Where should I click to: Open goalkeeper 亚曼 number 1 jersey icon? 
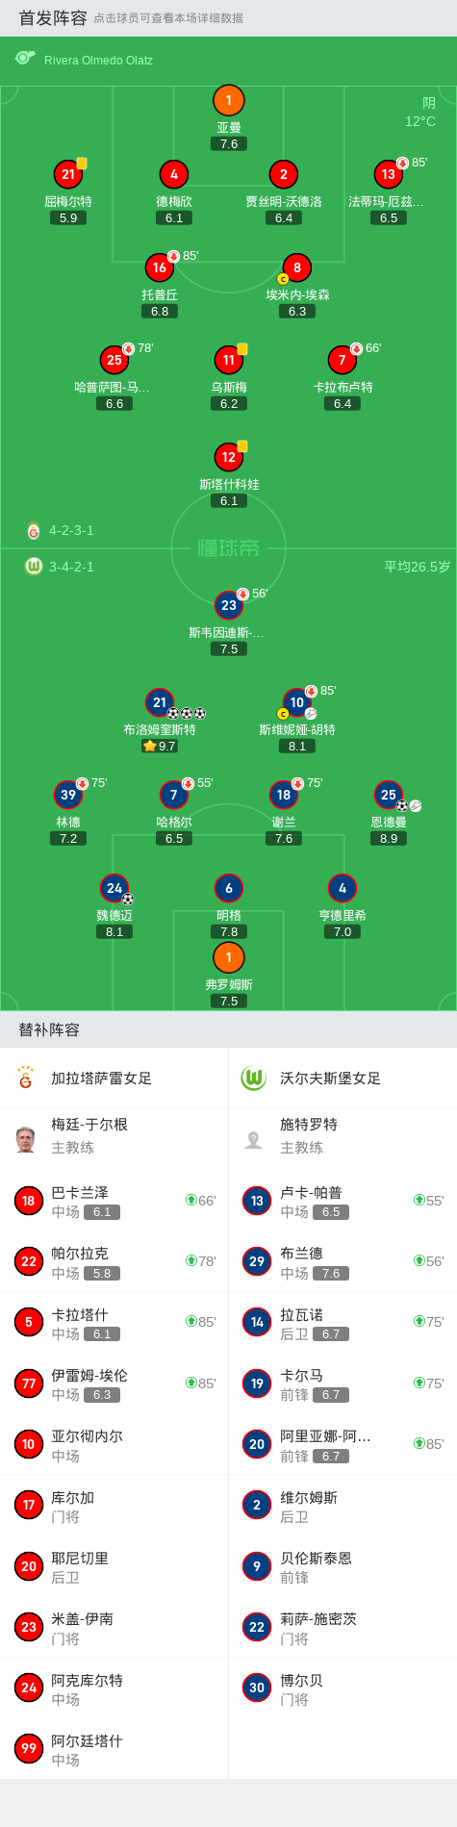coord(229,100)
